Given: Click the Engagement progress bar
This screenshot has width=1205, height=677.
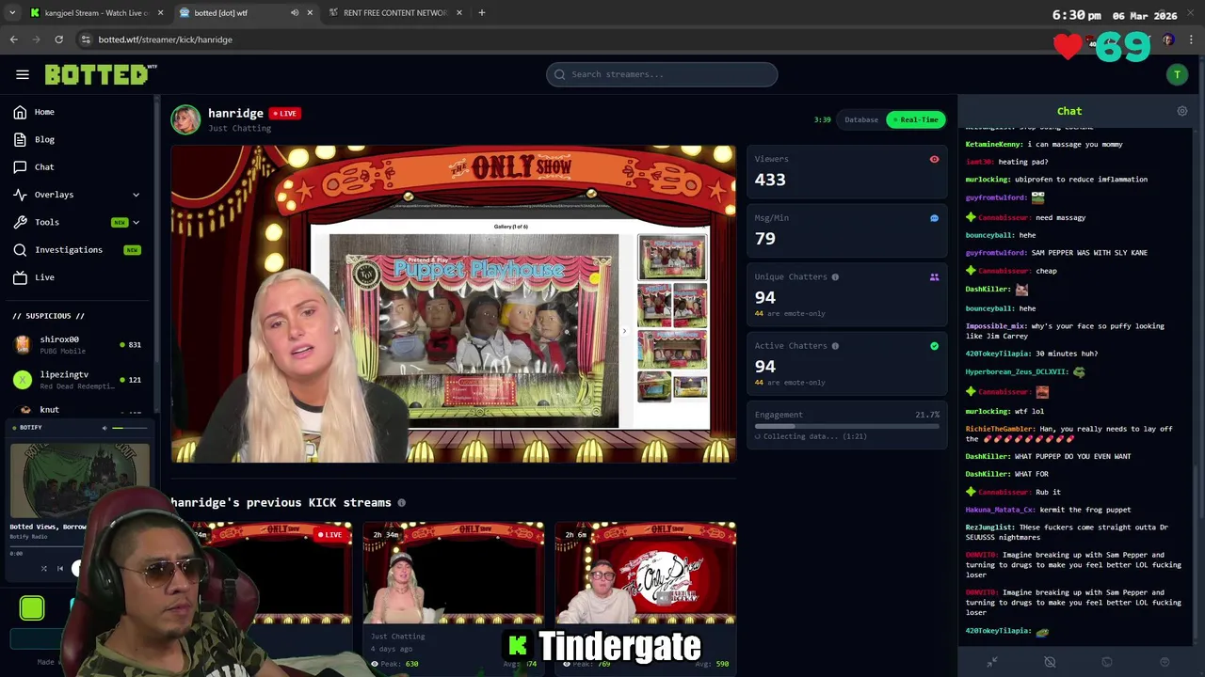Looking at the screenshot, I should (x=846, y=426).
